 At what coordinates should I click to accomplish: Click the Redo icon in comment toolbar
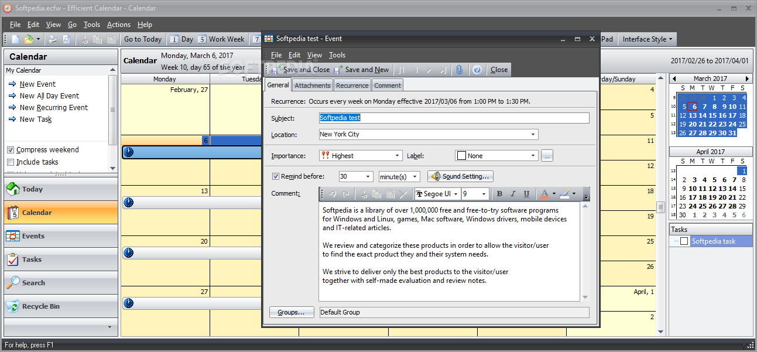click(x=346, y=194)
